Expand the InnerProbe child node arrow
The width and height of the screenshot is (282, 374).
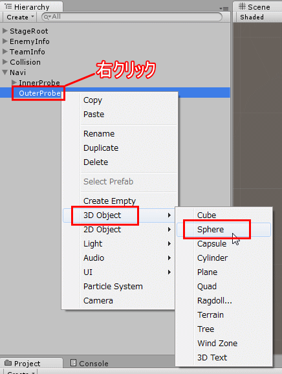14,83
